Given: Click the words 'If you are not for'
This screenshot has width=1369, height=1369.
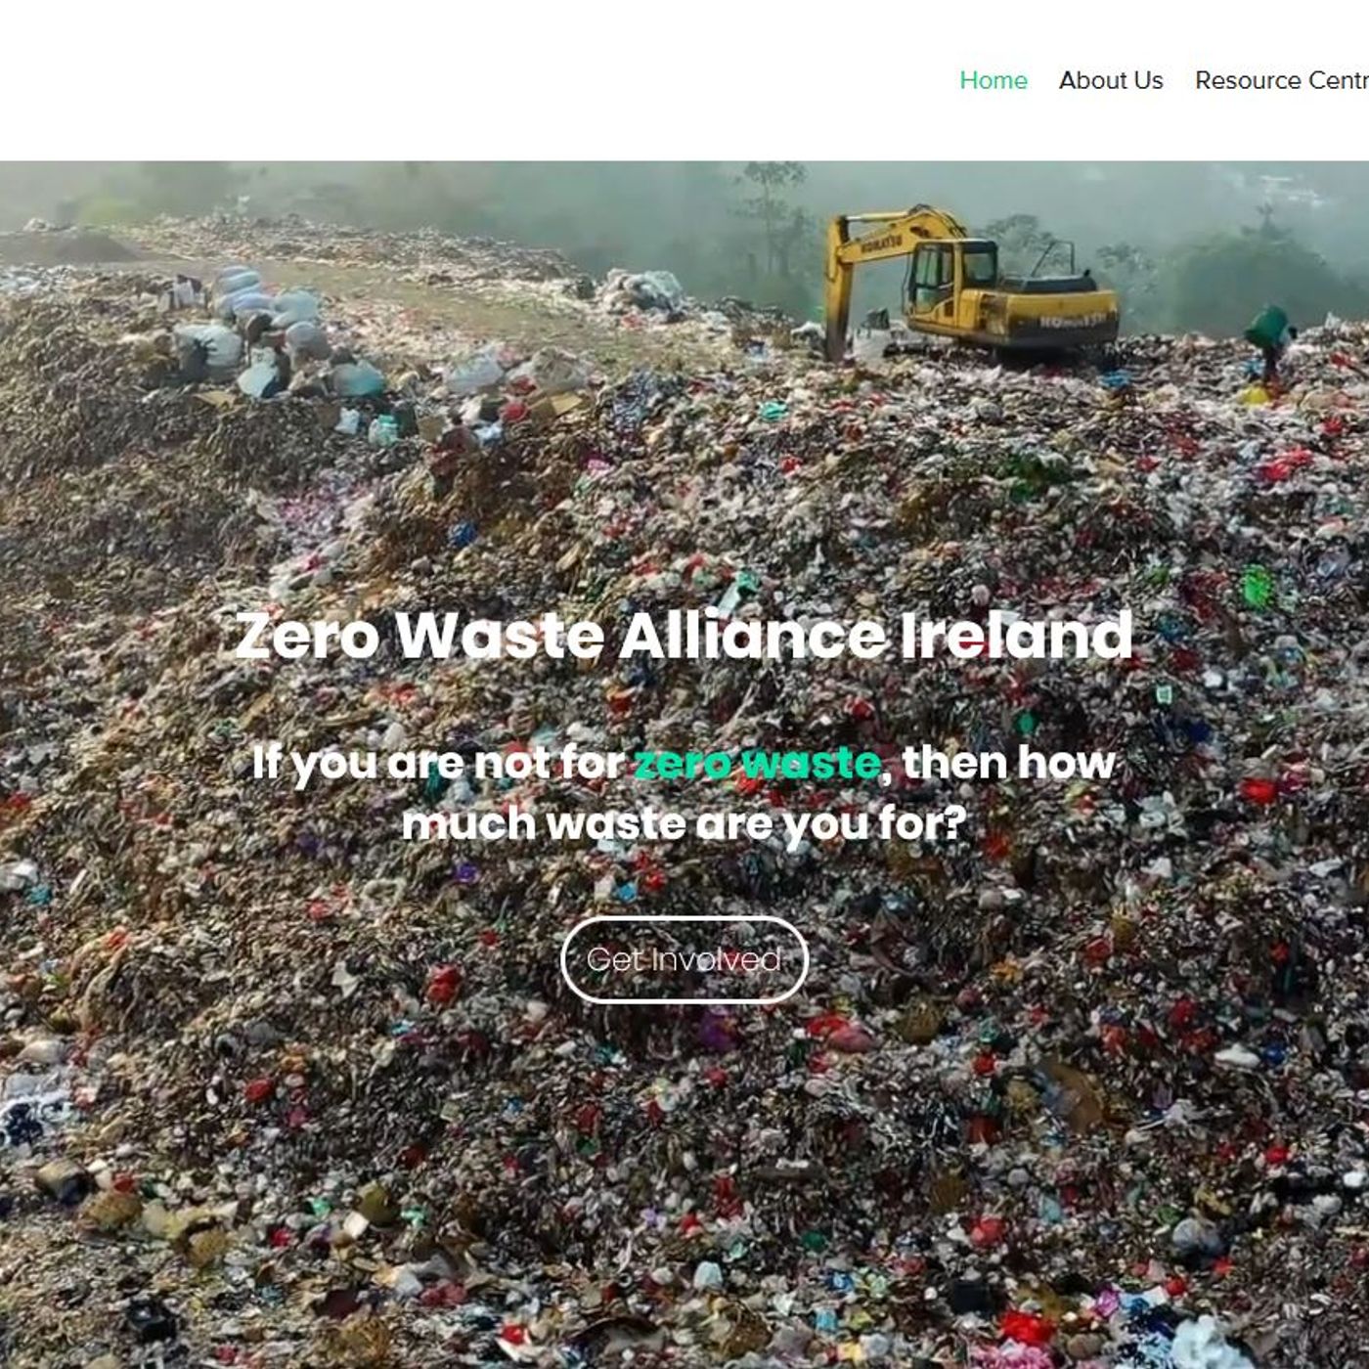Looking at the screenshot, I should [438, 762].
